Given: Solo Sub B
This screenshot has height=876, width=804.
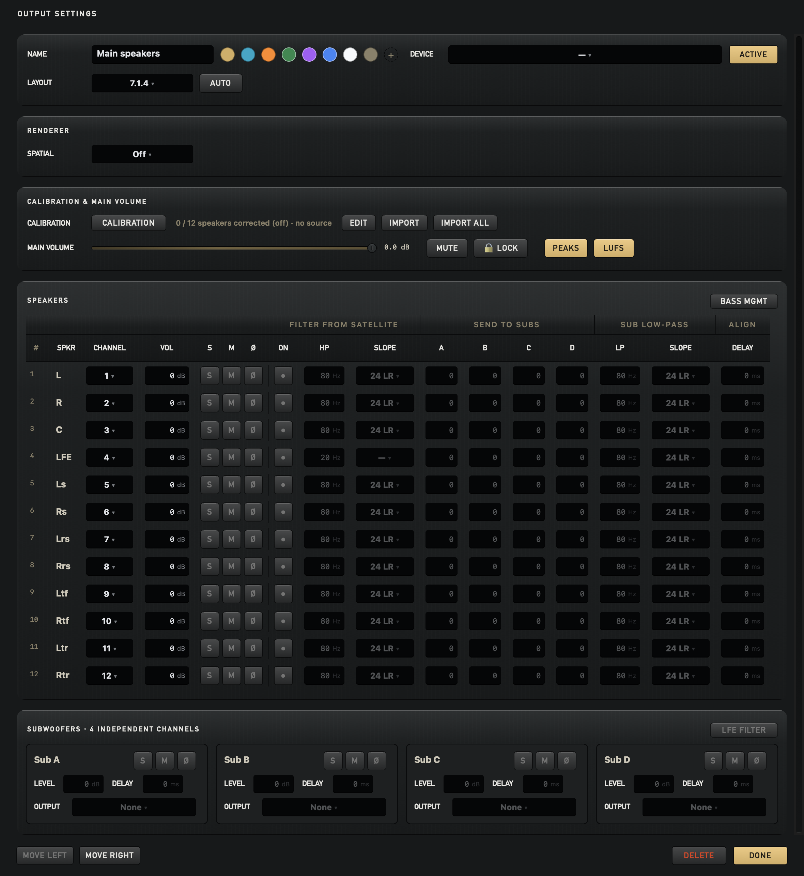Looking at the screenshot, I should coord(333,761).
